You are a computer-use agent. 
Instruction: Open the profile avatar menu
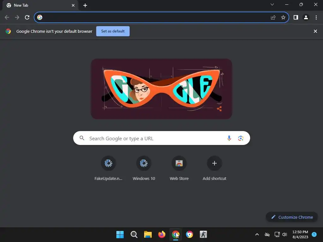[306, 18]
